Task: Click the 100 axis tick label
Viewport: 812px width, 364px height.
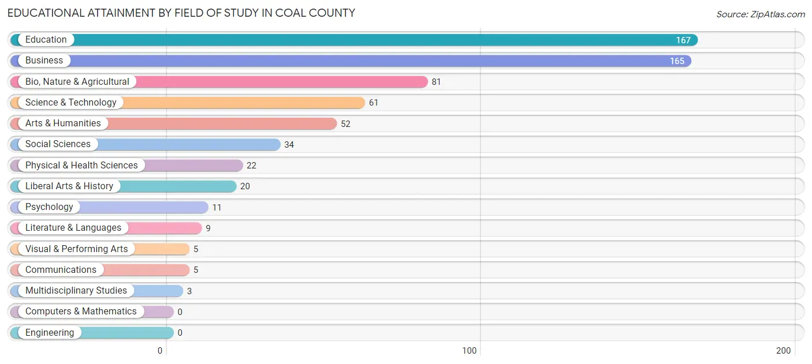Action: (470, 351)
